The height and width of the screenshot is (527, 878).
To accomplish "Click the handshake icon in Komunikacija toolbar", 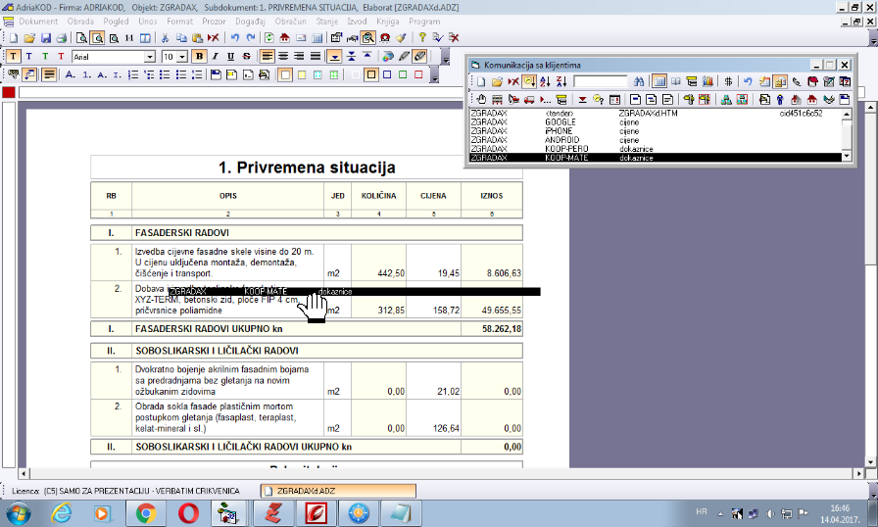I will tap(828, 100).
